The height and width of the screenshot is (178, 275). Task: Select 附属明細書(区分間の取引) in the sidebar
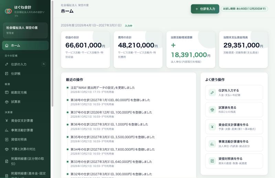(x=25, y=161)
